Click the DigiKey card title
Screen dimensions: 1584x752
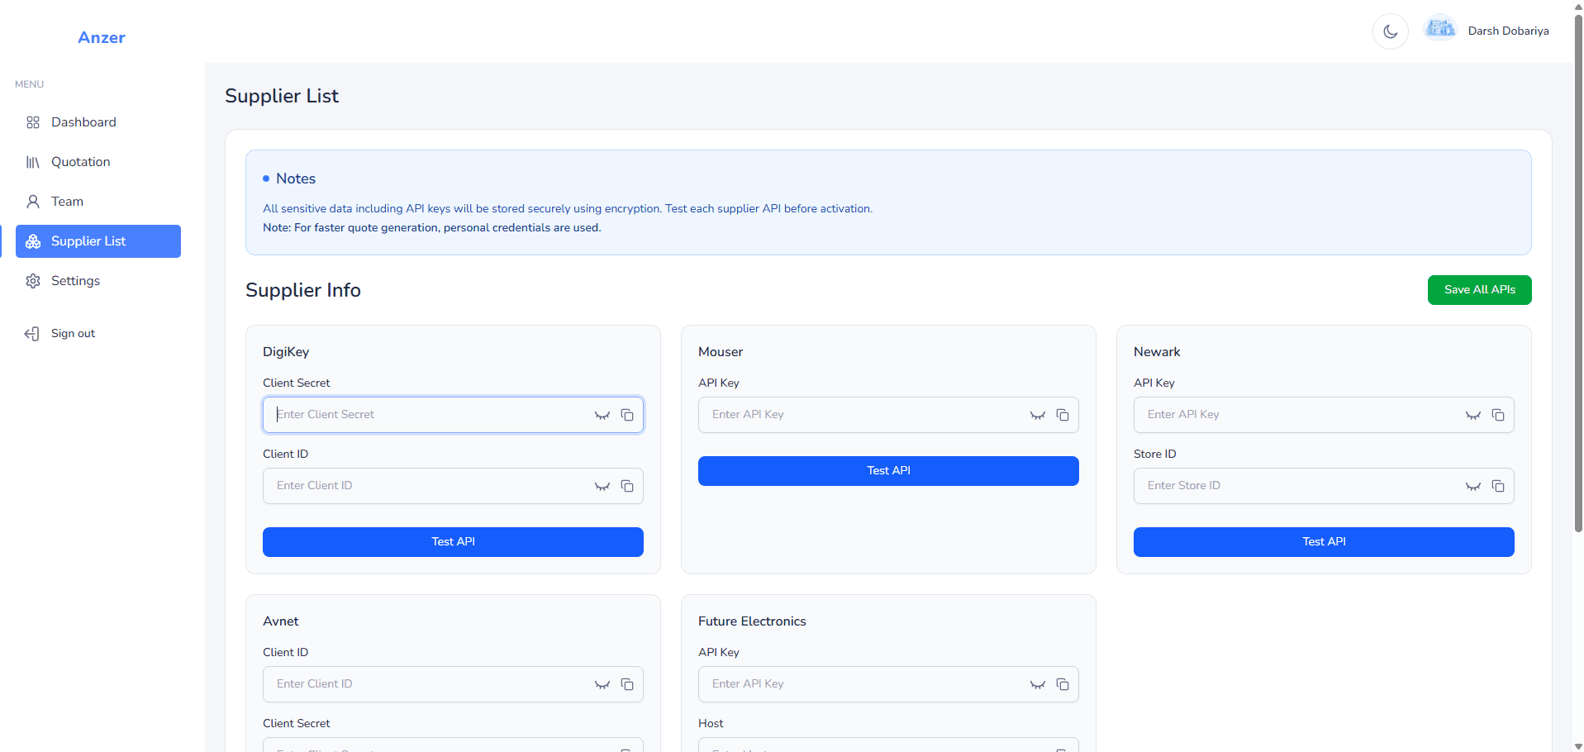(286, 352)
